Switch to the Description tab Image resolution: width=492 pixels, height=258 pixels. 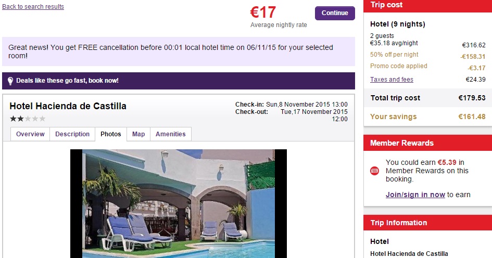pos(72,134)
